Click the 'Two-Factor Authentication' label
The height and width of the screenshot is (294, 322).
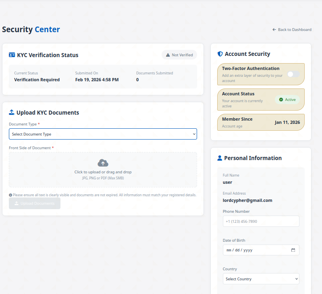pyautogui.click(x=251, y=68)
